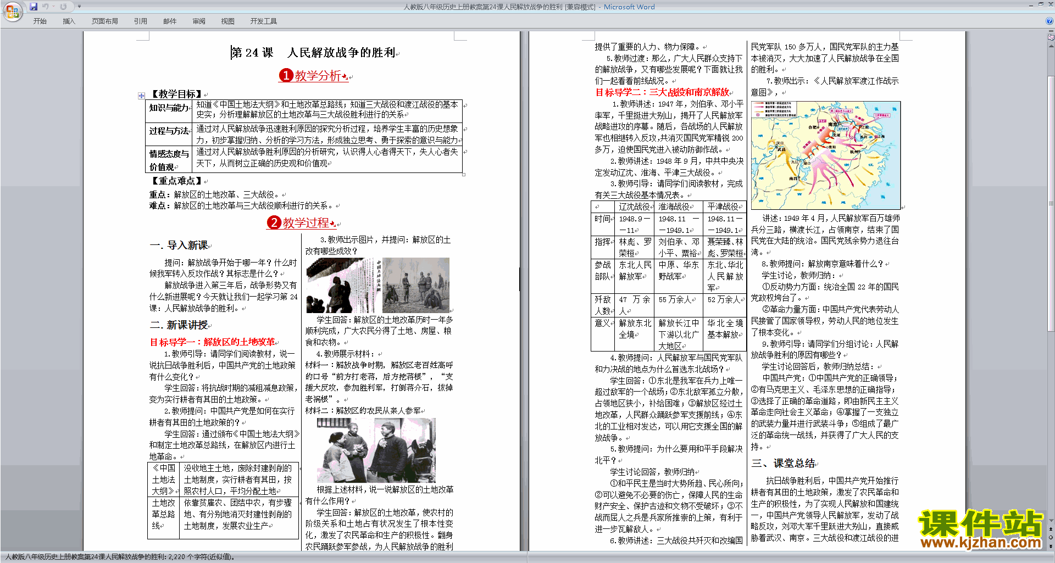The height and width of the screenshot is (563, 1055).
Task: Click red text 目标导学一：解放区的土地改革
Action: (212, 342)
